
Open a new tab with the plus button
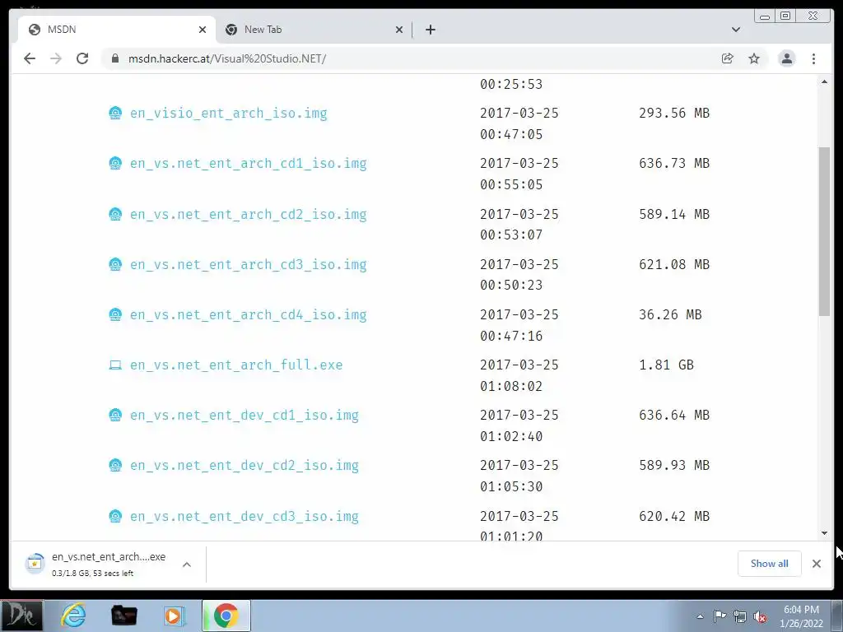[x=431, y=30]
